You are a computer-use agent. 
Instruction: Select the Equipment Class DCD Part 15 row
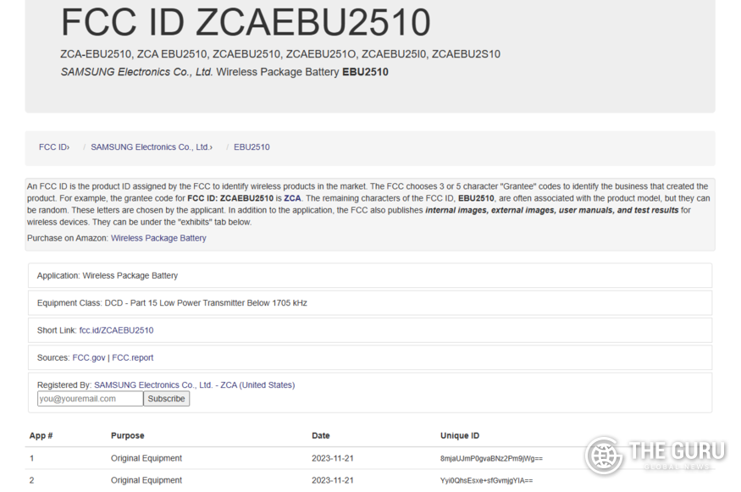[370, 303]
